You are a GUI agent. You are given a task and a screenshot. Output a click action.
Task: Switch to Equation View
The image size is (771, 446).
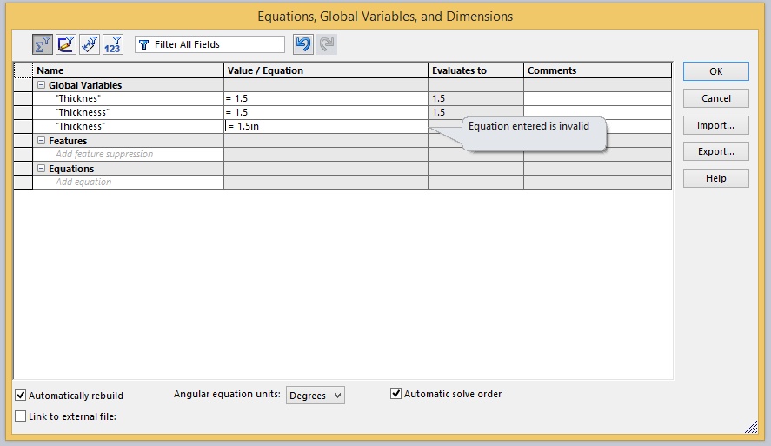pyautogui.click(x=43, y=44)
